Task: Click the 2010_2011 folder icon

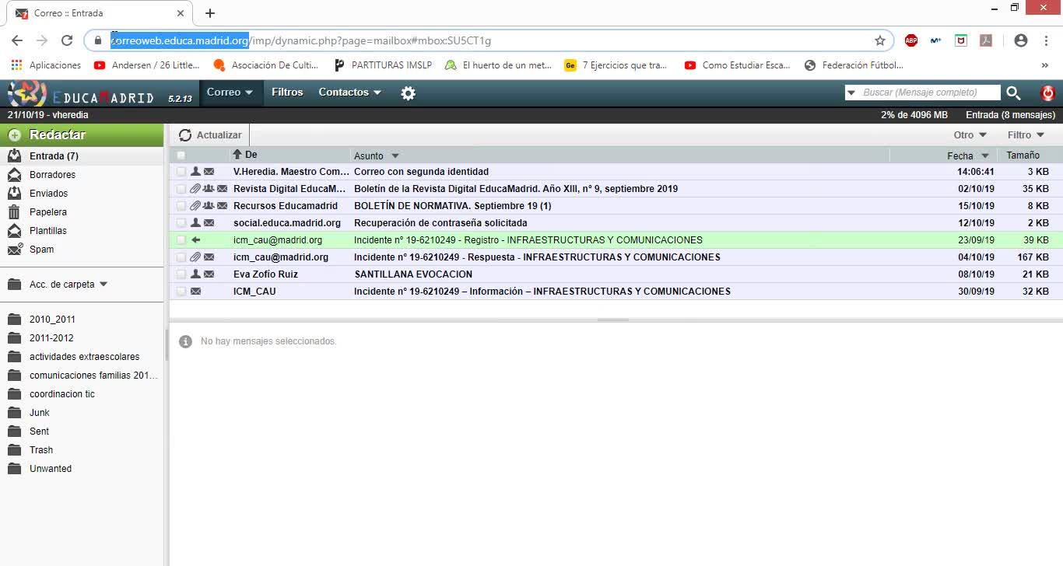Action: pos(14,320)
